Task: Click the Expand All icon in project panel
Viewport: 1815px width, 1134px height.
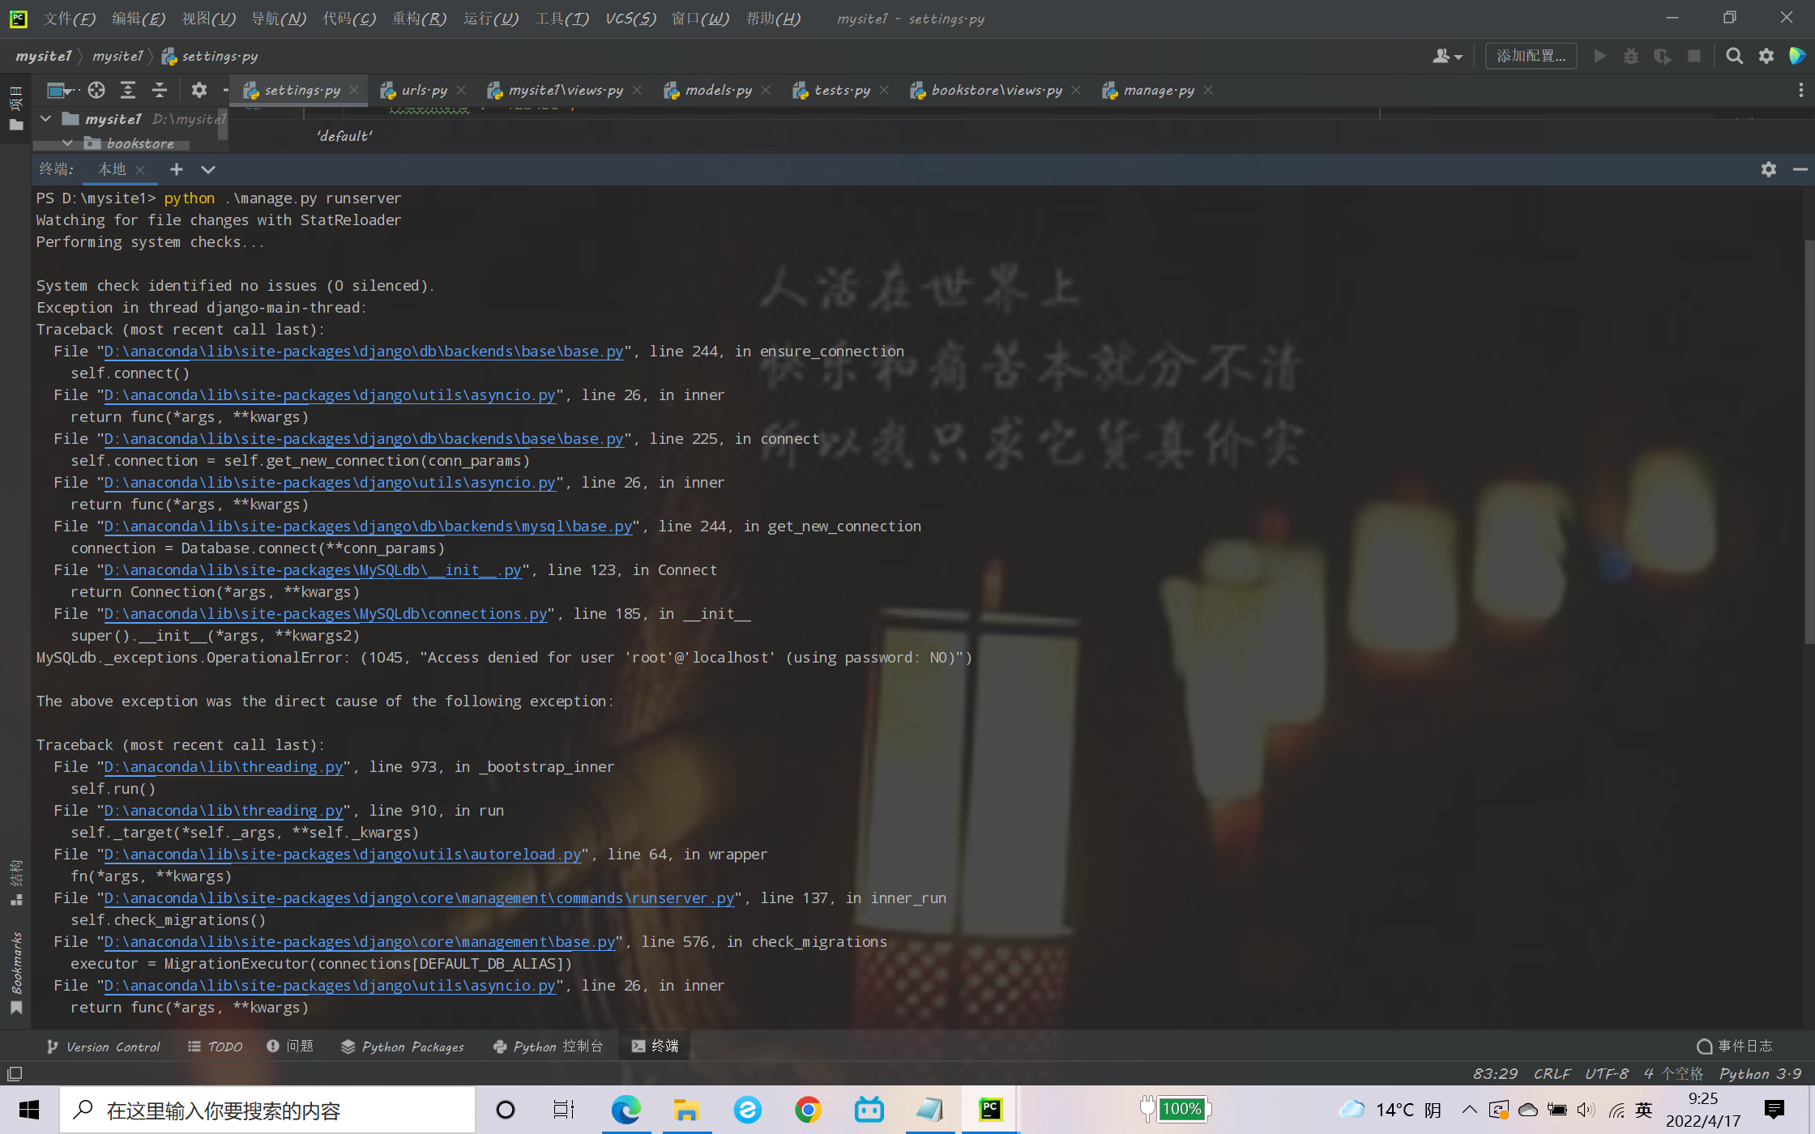Action: pos(128,90)
